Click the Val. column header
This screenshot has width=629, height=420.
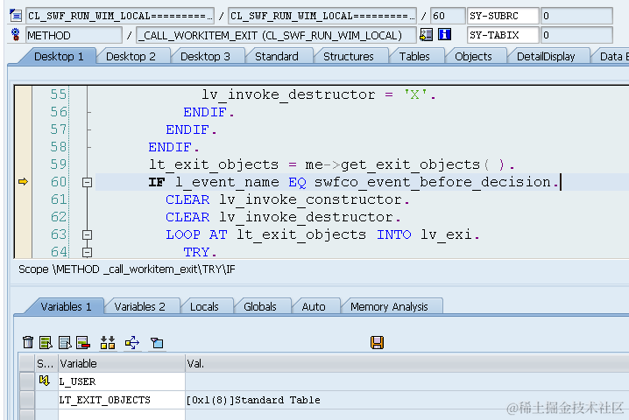point(406,363)
